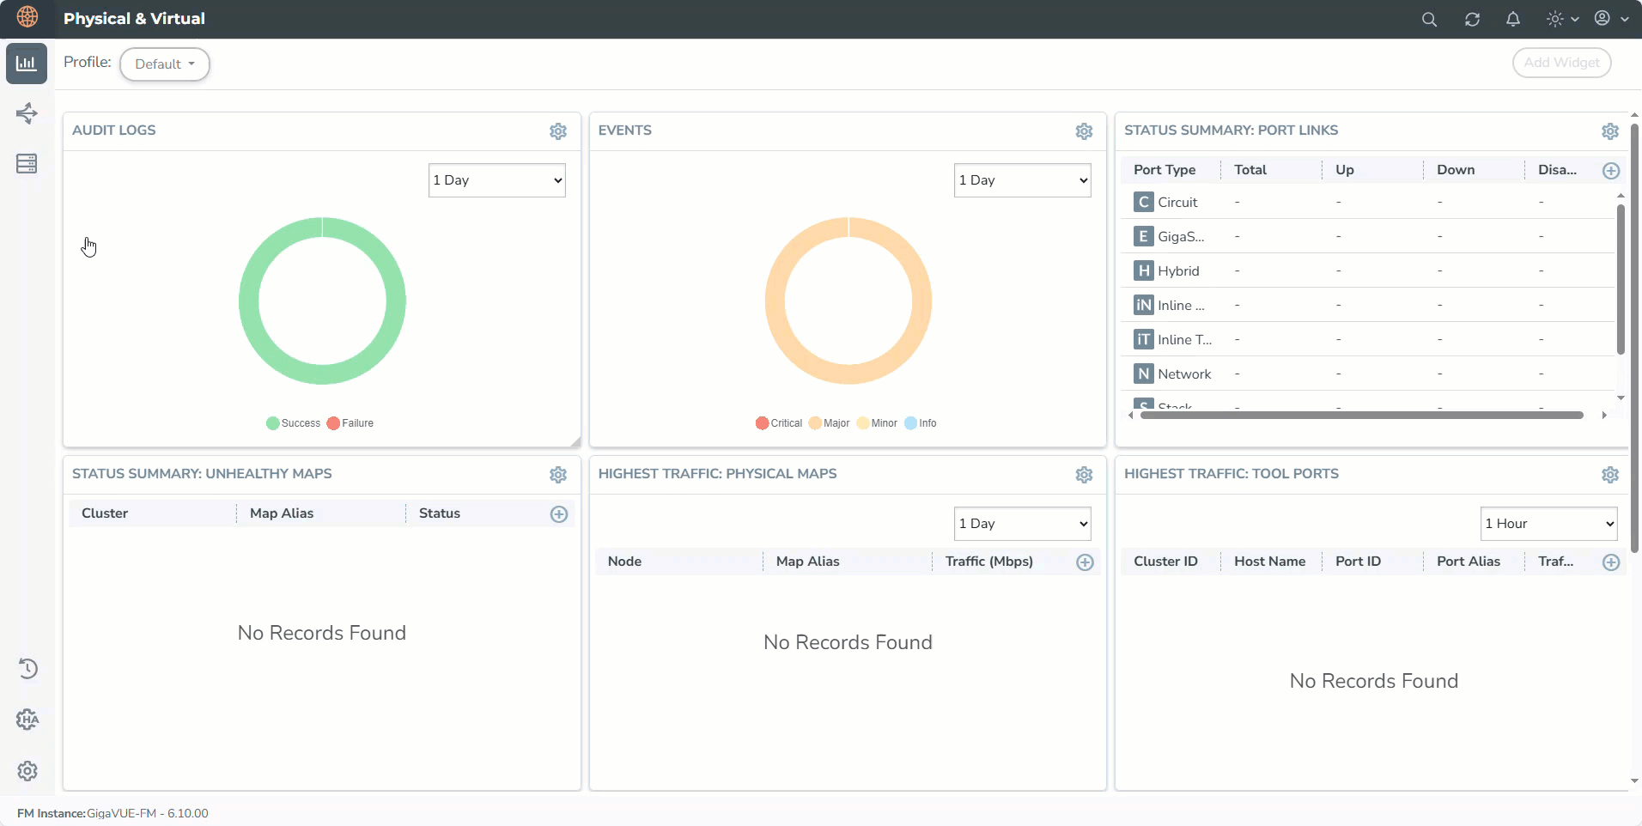Open the Profile Default dropdown
This screenshot has height=826, width=1642.
(165, 64)
